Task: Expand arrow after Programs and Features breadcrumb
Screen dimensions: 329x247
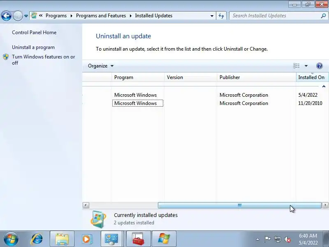Action: pyautogui.click(x=131, y=16)
